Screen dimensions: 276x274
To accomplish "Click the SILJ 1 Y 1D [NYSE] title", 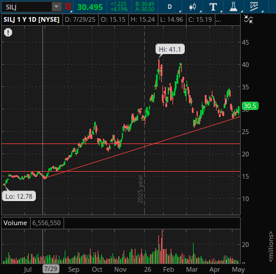I will pos(31,19).
